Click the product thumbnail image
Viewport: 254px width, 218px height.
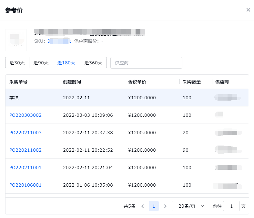(x=16, y=40)
